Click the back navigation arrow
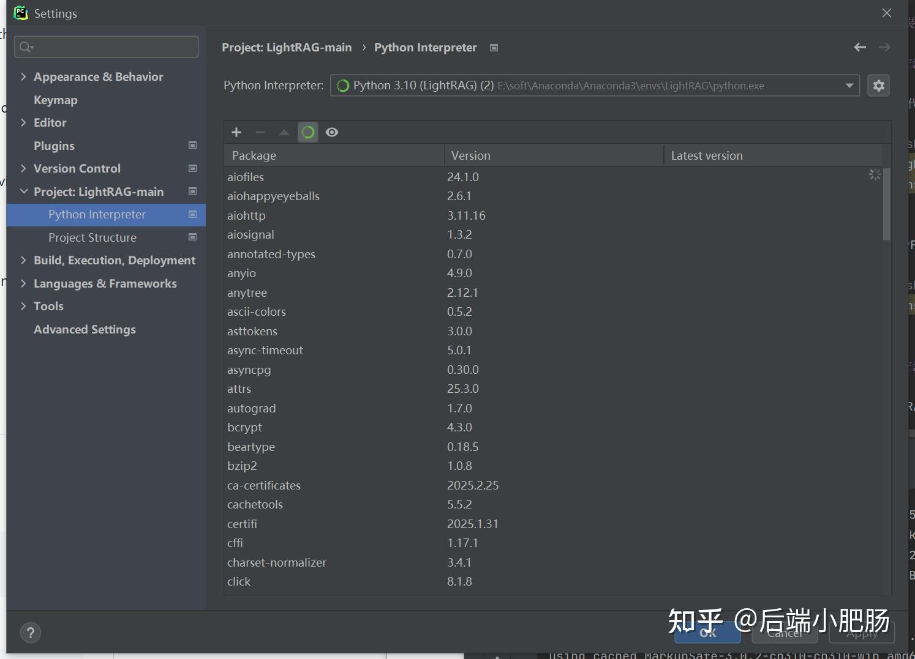 pyautogui.click(x=860, y=47)
